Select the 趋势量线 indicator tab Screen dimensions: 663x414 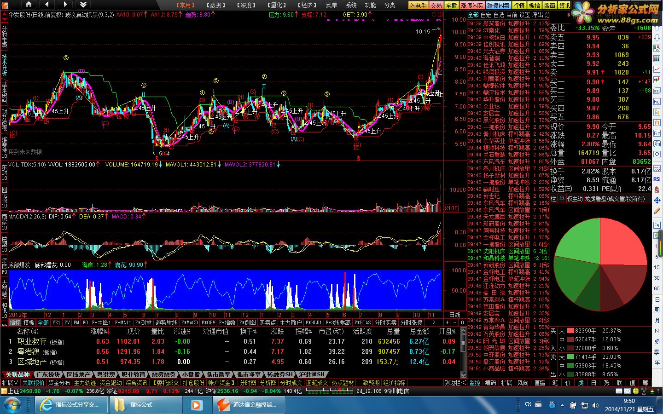pos(166,322)
